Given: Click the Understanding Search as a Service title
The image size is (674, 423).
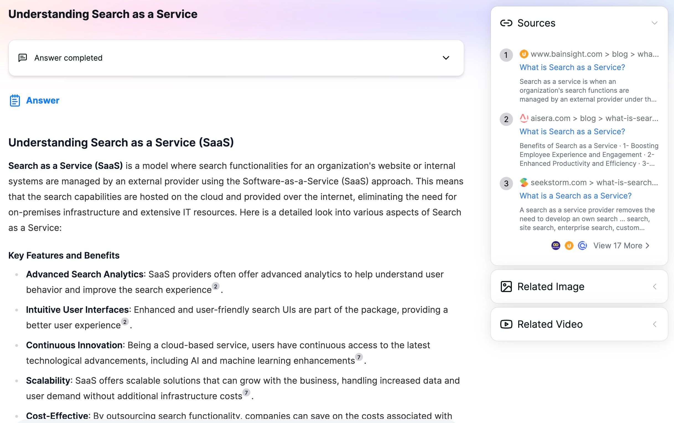Looking at the screenshot, I should tap(102, 14).
